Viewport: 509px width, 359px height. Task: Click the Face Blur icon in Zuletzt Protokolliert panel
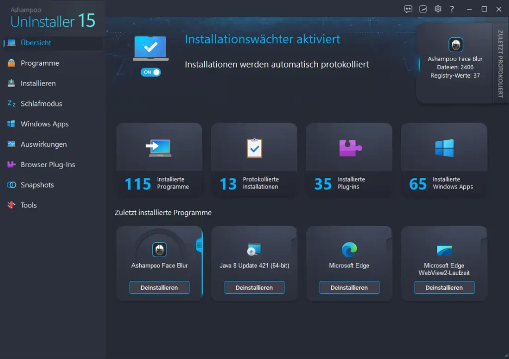click(455, 45)
